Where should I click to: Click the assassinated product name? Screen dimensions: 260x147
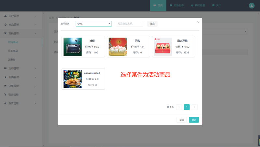92,73
